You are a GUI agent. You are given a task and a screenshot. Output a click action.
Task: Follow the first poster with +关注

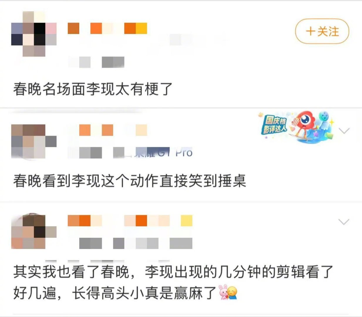tap(322, 31)
